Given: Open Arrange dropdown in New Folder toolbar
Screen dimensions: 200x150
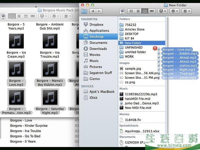Looking at the screenshot, I should tap(187, 11).
